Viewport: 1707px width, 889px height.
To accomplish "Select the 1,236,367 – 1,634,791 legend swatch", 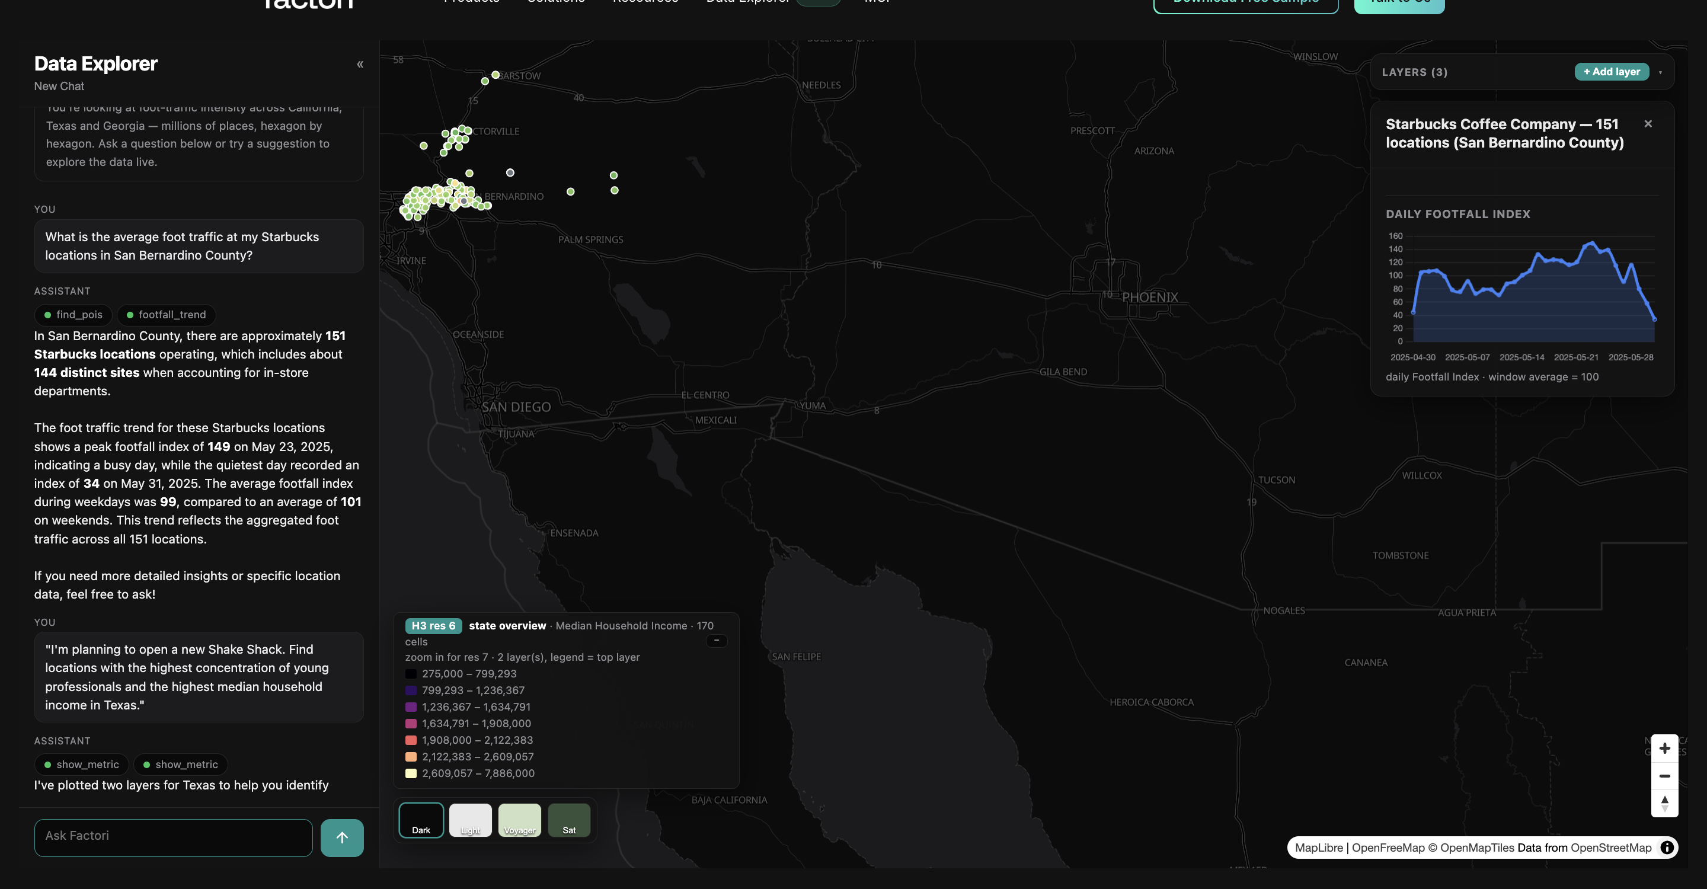I will point(411,707).
